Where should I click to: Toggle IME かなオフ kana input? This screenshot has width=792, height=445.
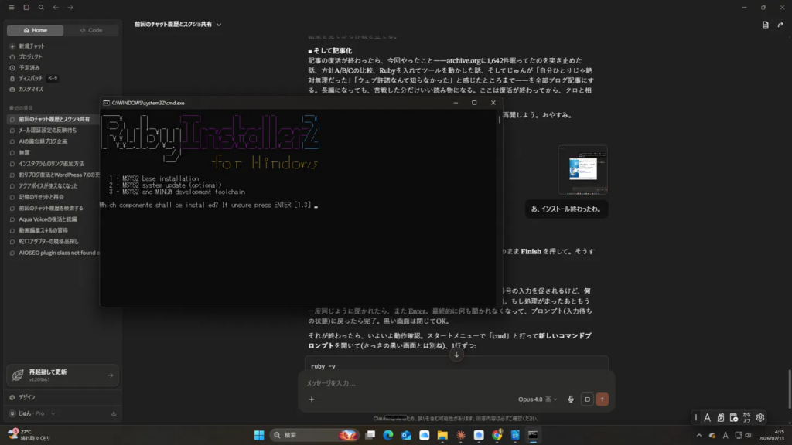[747, 417]
